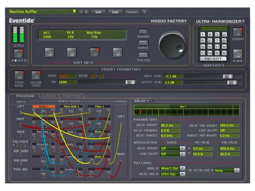Click the PROGRAM mode hardware button
Image resolution: width=255 pixels, height=191 pixels.
pyautogui.click(x=143, y=32)
